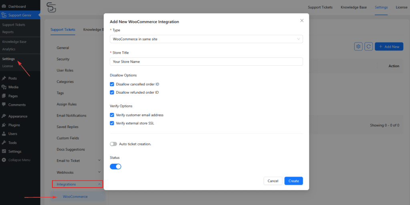Click the gear settings icon button
Viewport: 410px width, 205px height.
(x=358, y=46)
